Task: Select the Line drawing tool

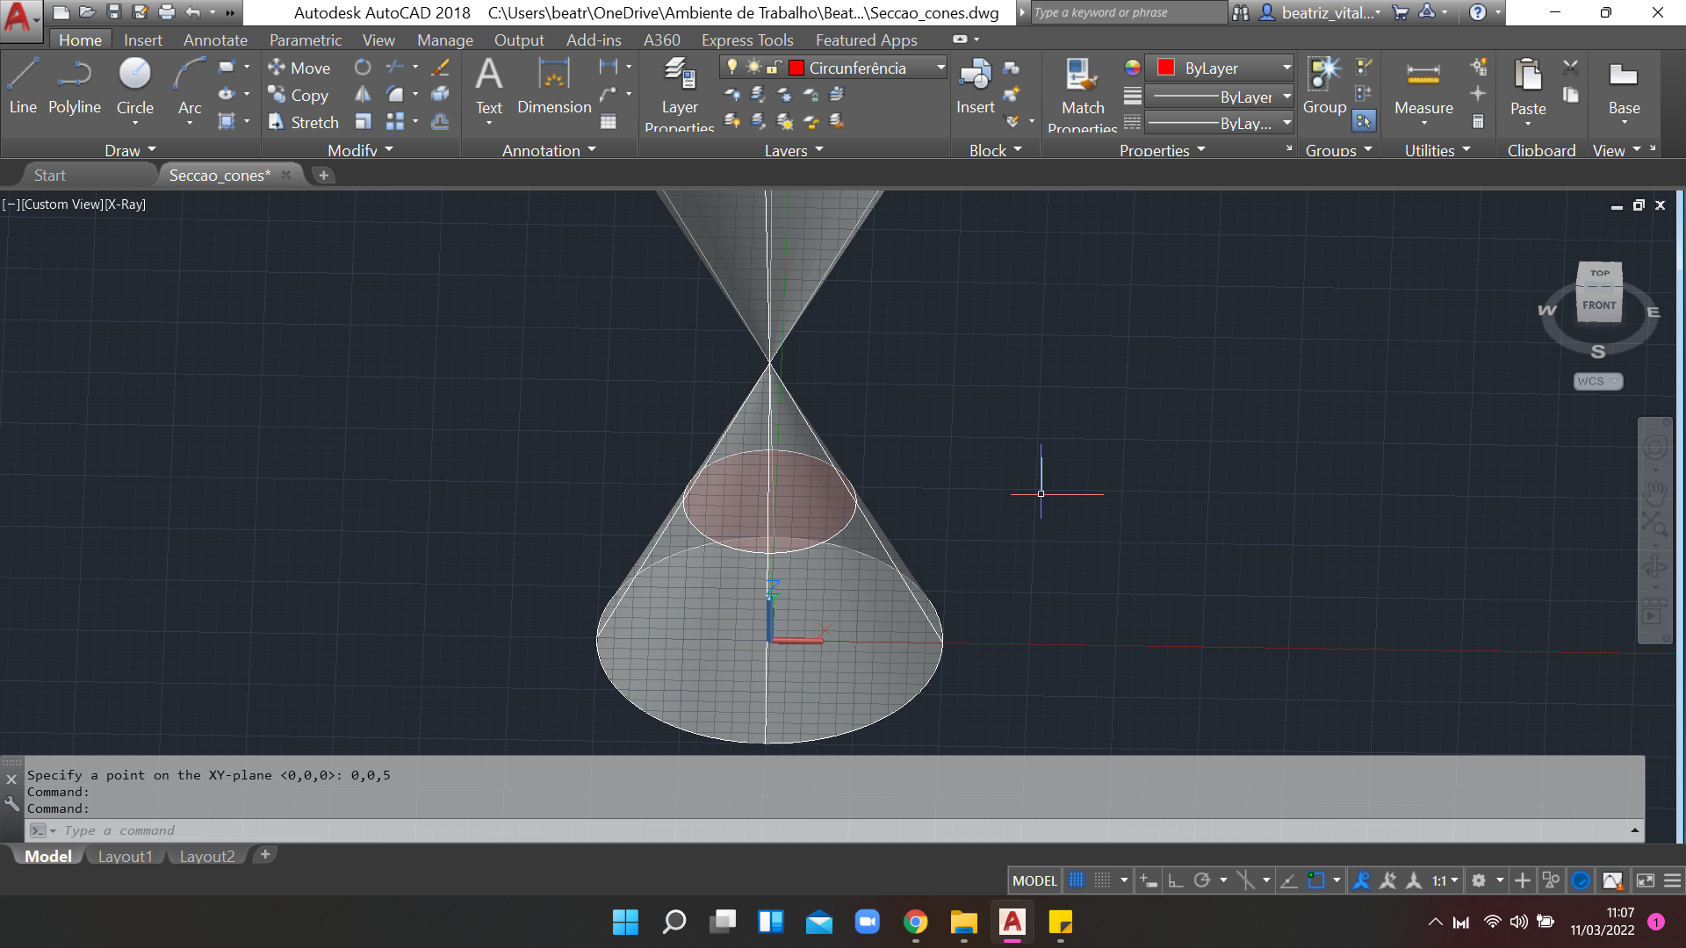Action: tap(23, 85)
